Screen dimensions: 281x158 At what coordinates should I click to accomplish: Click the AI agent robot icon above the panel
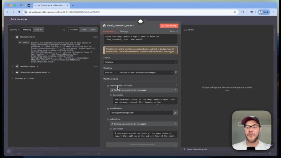[140, 21]
